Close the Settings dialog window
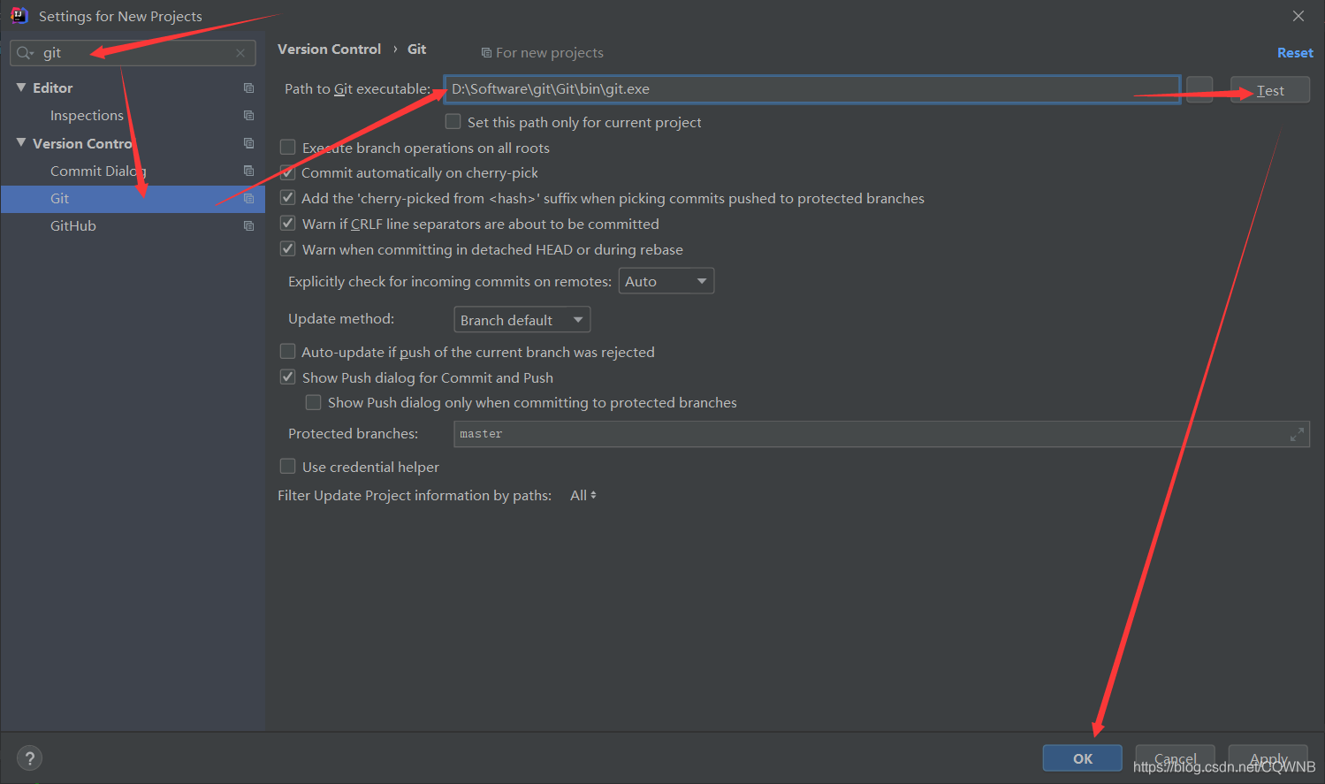Screen dimensions: 1325x784 click(1298, 16)
